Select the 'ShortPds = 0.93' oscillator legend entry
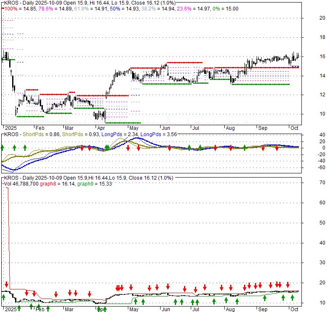Screen dimensions: 327x312 (80, 134)
